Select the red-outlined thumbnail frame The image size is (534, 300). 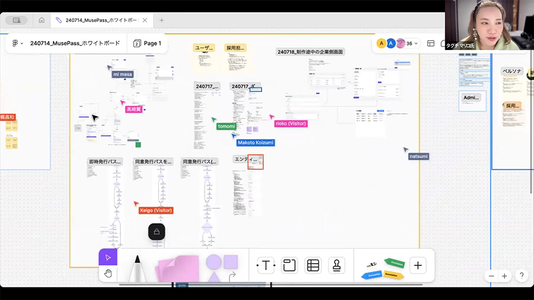click(256, 162)
